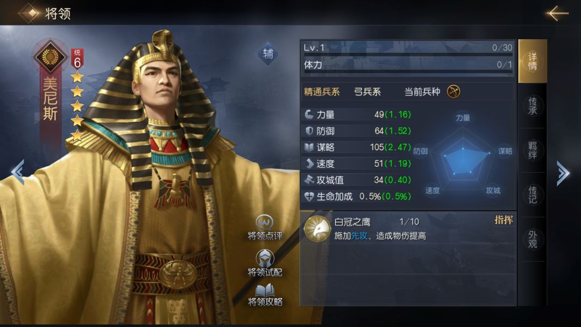581x327 pixels.
Task: Click the laurel wreath rank emblem
Action: click(x=50, y=56)
